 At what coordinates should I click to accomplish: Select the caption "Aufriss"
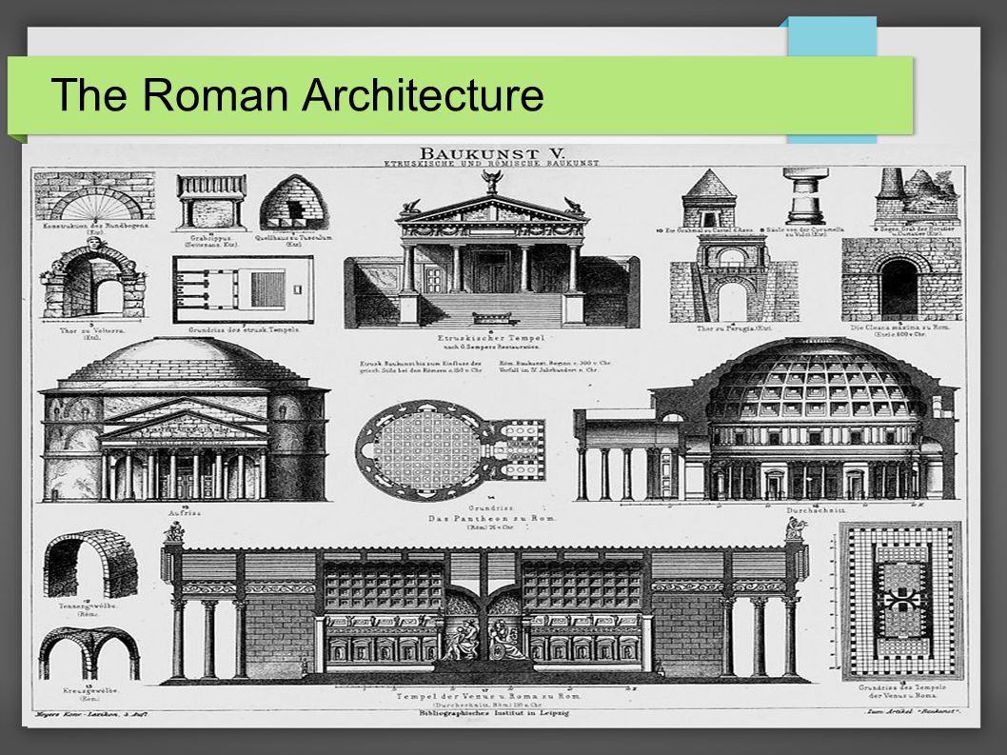(185, 513)
